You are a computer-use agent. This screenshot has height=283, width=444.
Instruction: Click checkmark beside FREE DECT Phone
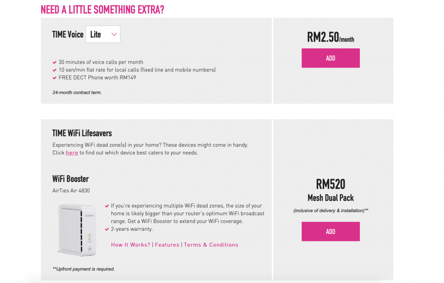click(x=55, y=78)
